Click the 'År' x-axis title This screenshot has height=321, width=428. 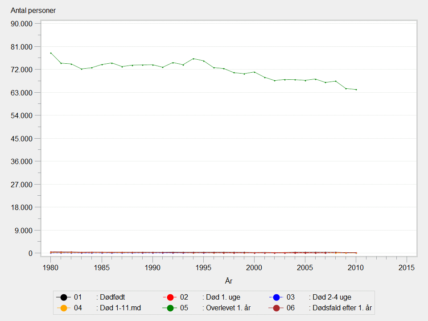[229, 281]
